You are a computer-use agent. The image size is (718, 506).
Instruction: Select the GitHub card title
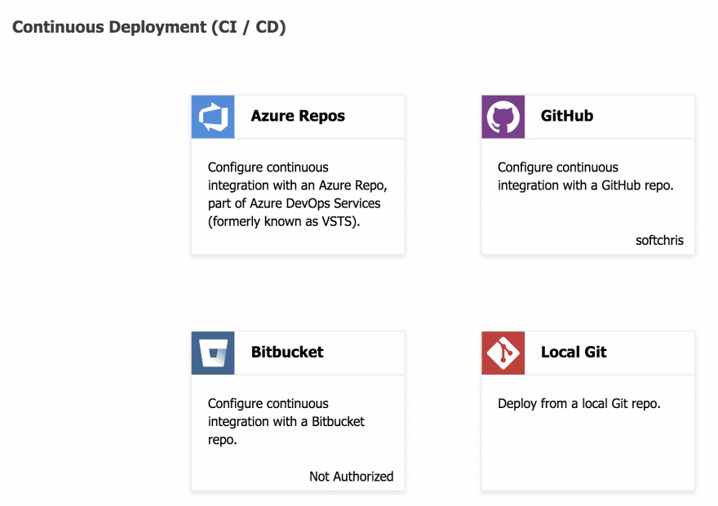566,116
